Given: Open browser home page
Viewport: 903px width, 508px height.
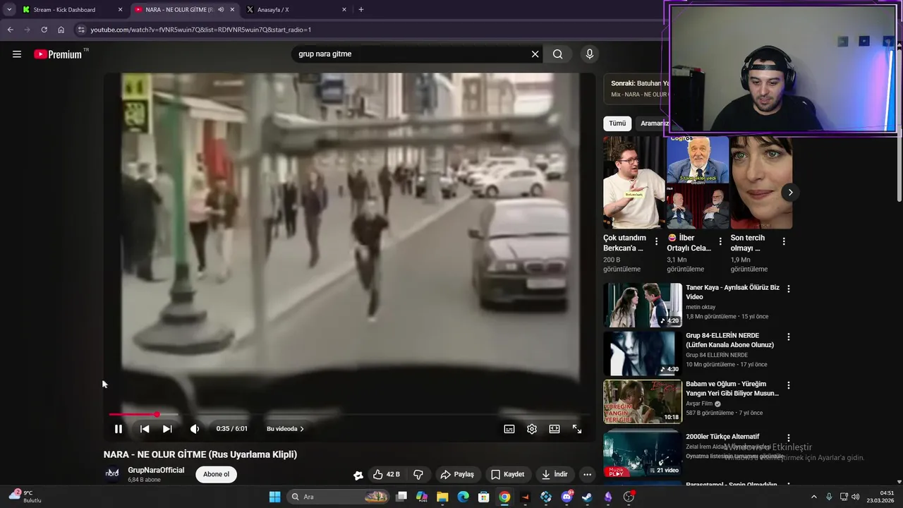Looking at the screenshot, I should pos(61,30).
